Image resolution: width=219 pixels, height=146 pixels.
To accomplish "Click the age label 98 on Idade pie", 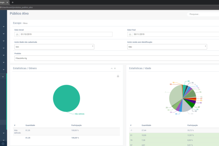I will coord(188,81).
